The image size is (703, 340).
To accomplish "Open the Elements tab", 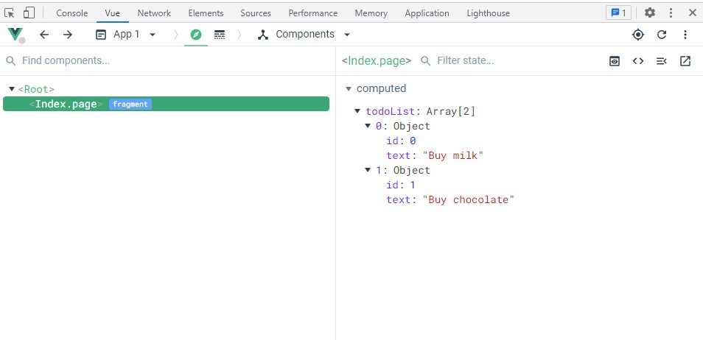I will [x=206, y=13].
